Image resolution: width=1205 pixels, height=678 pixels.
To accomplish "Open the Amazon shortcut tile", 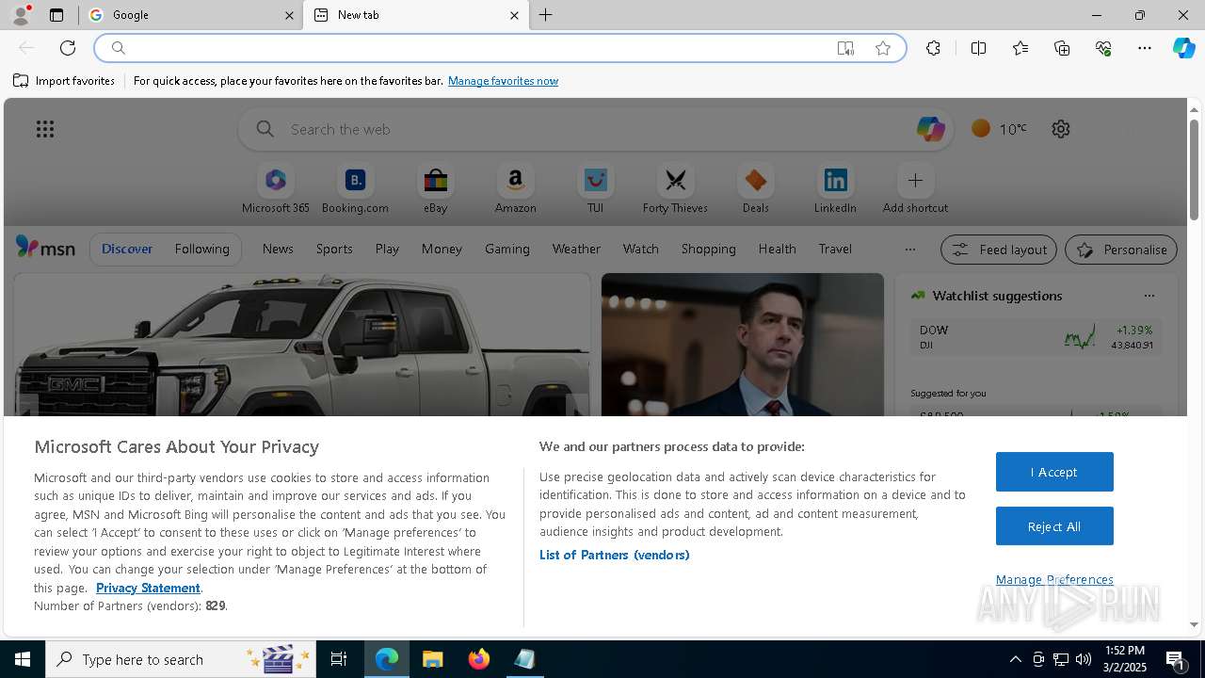I will [515, 189].
